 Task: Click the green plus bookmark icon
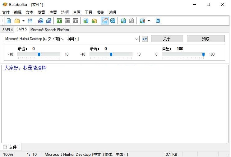(x=123, y=21)
